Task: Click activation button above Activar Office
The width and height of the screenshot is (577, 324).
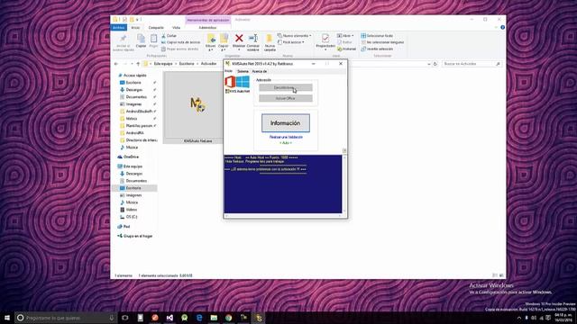Action: [x=286, y=88]
